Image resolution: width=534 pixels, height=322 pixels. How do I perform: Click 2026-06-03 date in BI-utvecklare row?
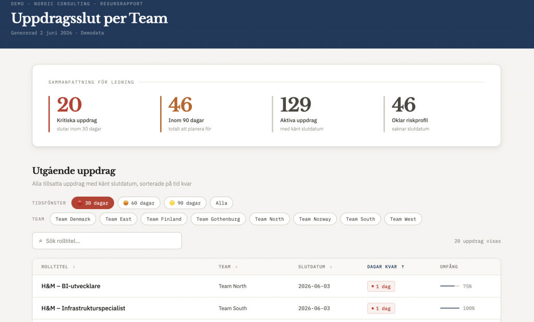click(314, 286)
